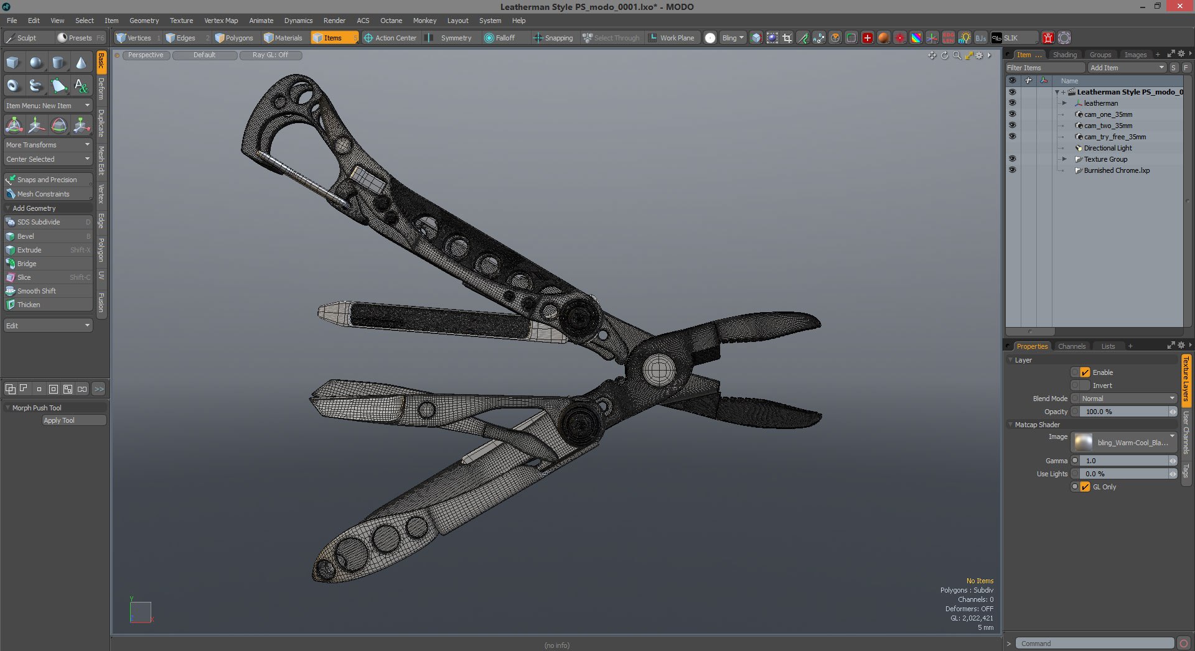Click the SDS Subdivide tool

48,222
